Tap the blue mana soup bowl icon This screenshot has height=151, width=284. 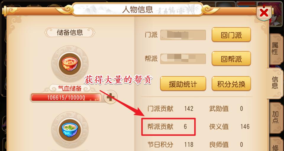(70, 130)
